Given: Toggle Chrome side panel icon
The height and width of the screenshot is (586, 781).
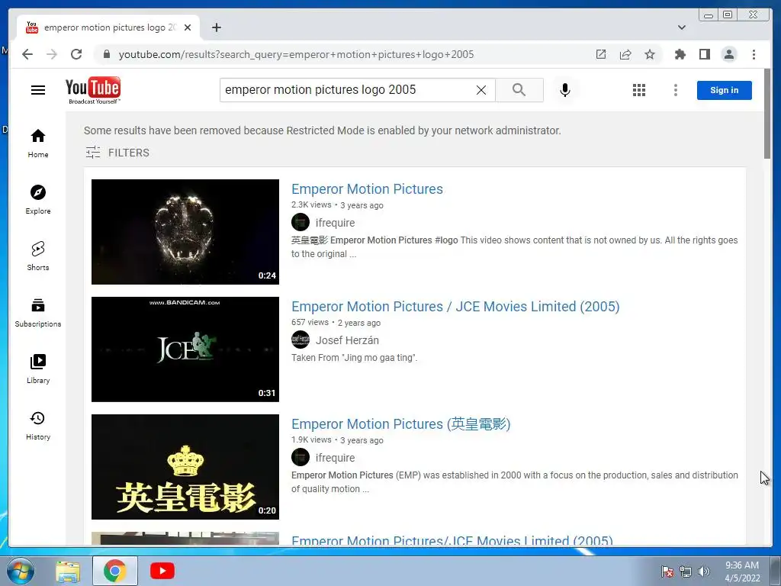Looking at the screenshot, I should (x=704, y=54).
